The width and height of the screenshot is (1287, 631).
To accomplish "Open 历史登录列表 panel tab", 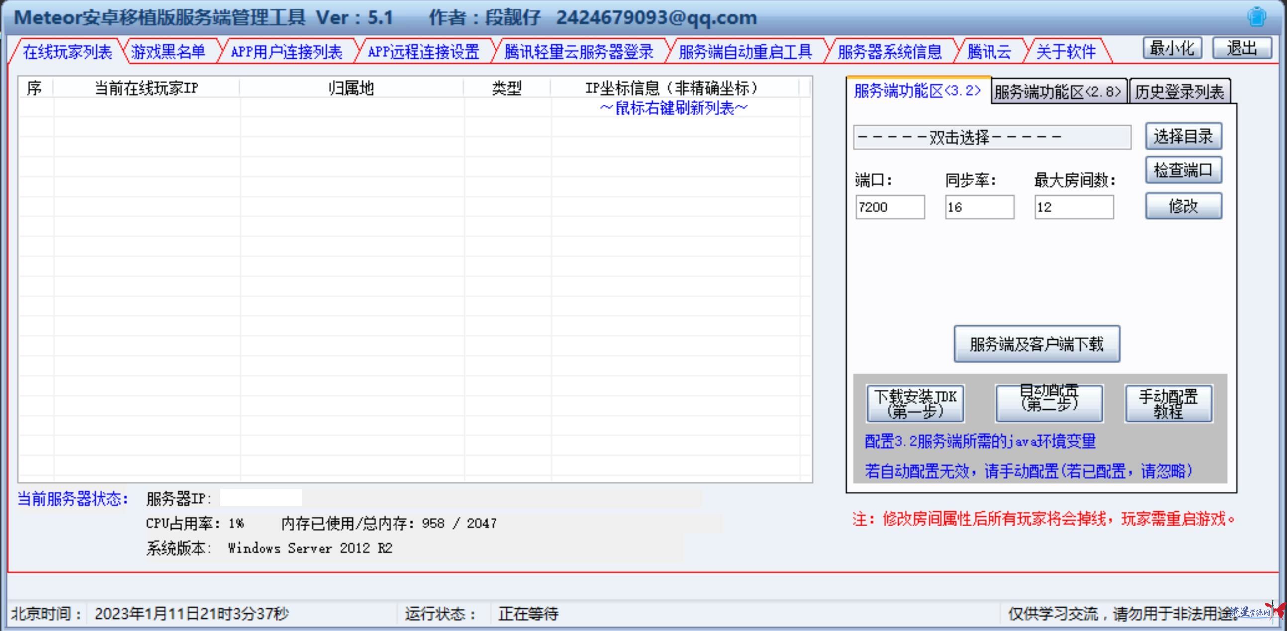I will (1179, 92).
